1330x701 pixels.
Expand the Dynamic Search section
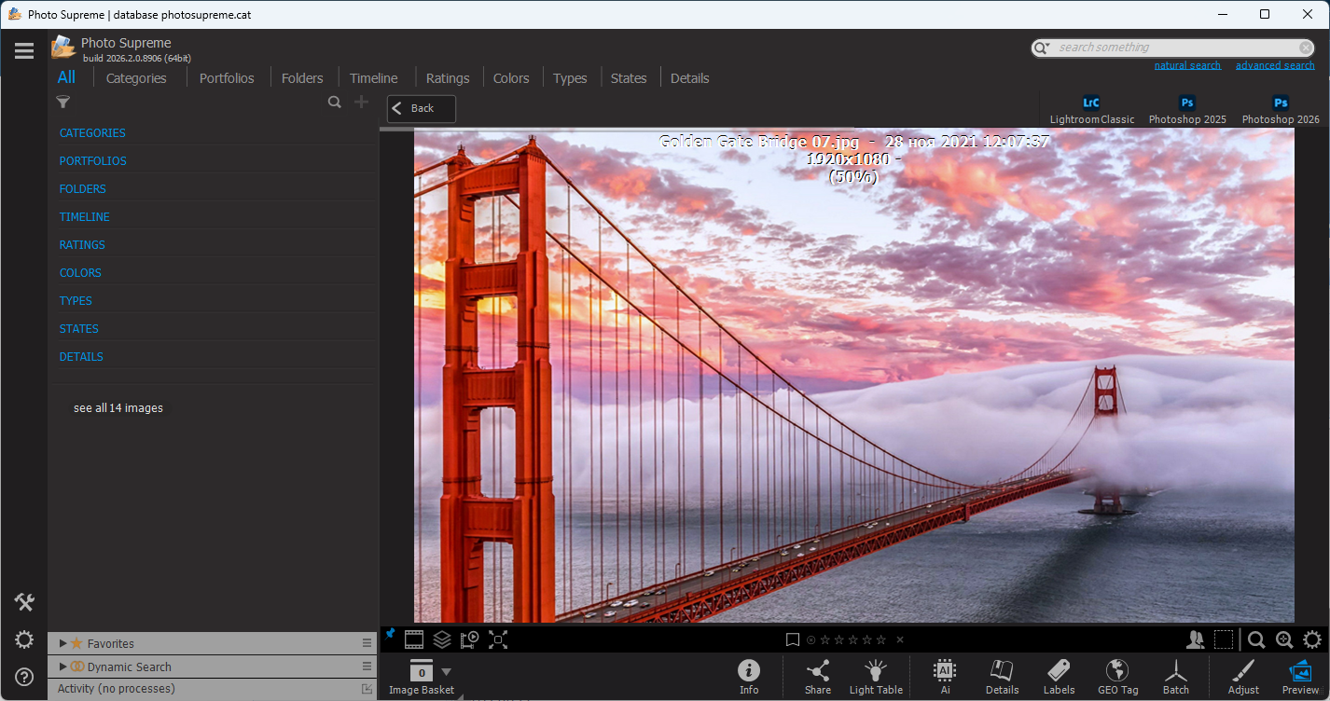(x=63, y=667)
